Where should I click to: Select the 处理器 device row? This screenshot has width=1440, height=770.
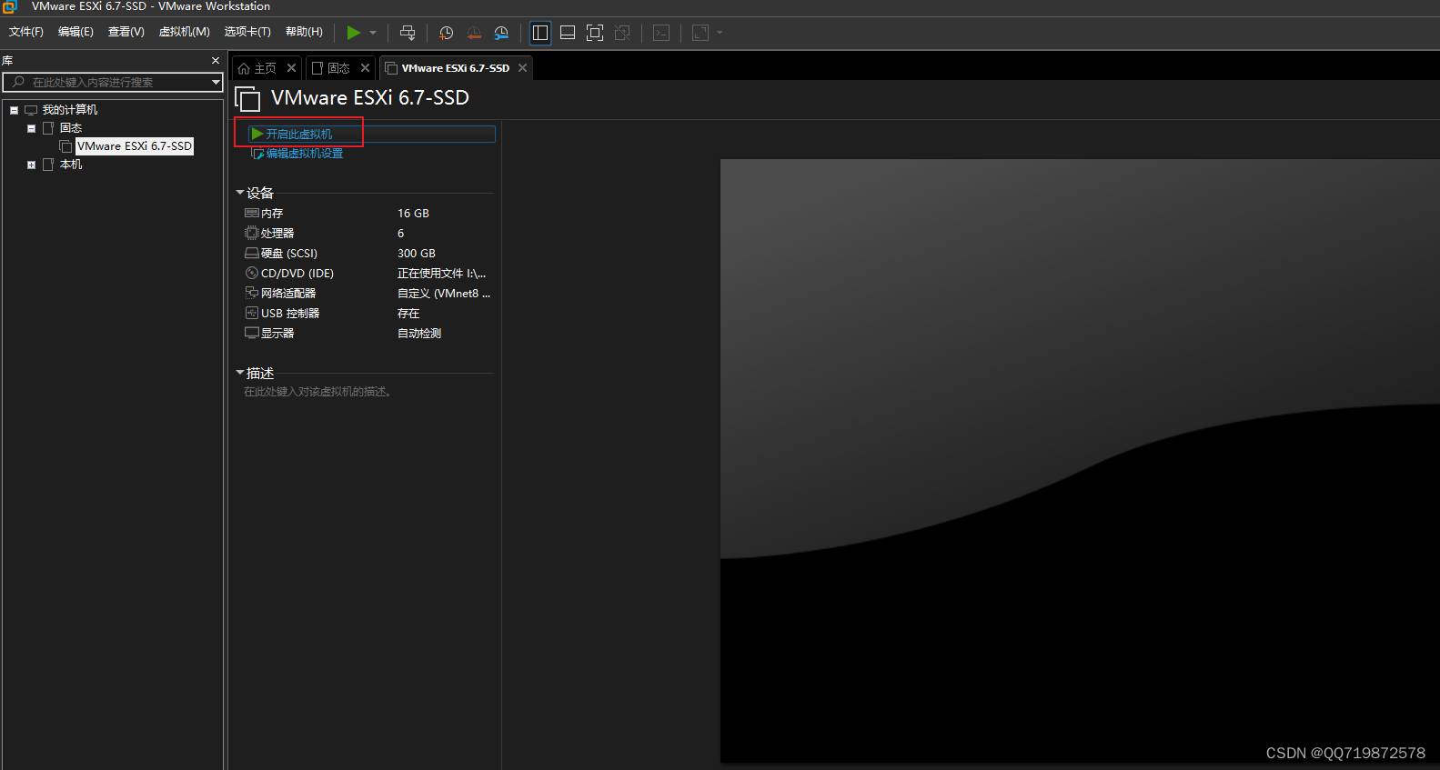point(367,234)
